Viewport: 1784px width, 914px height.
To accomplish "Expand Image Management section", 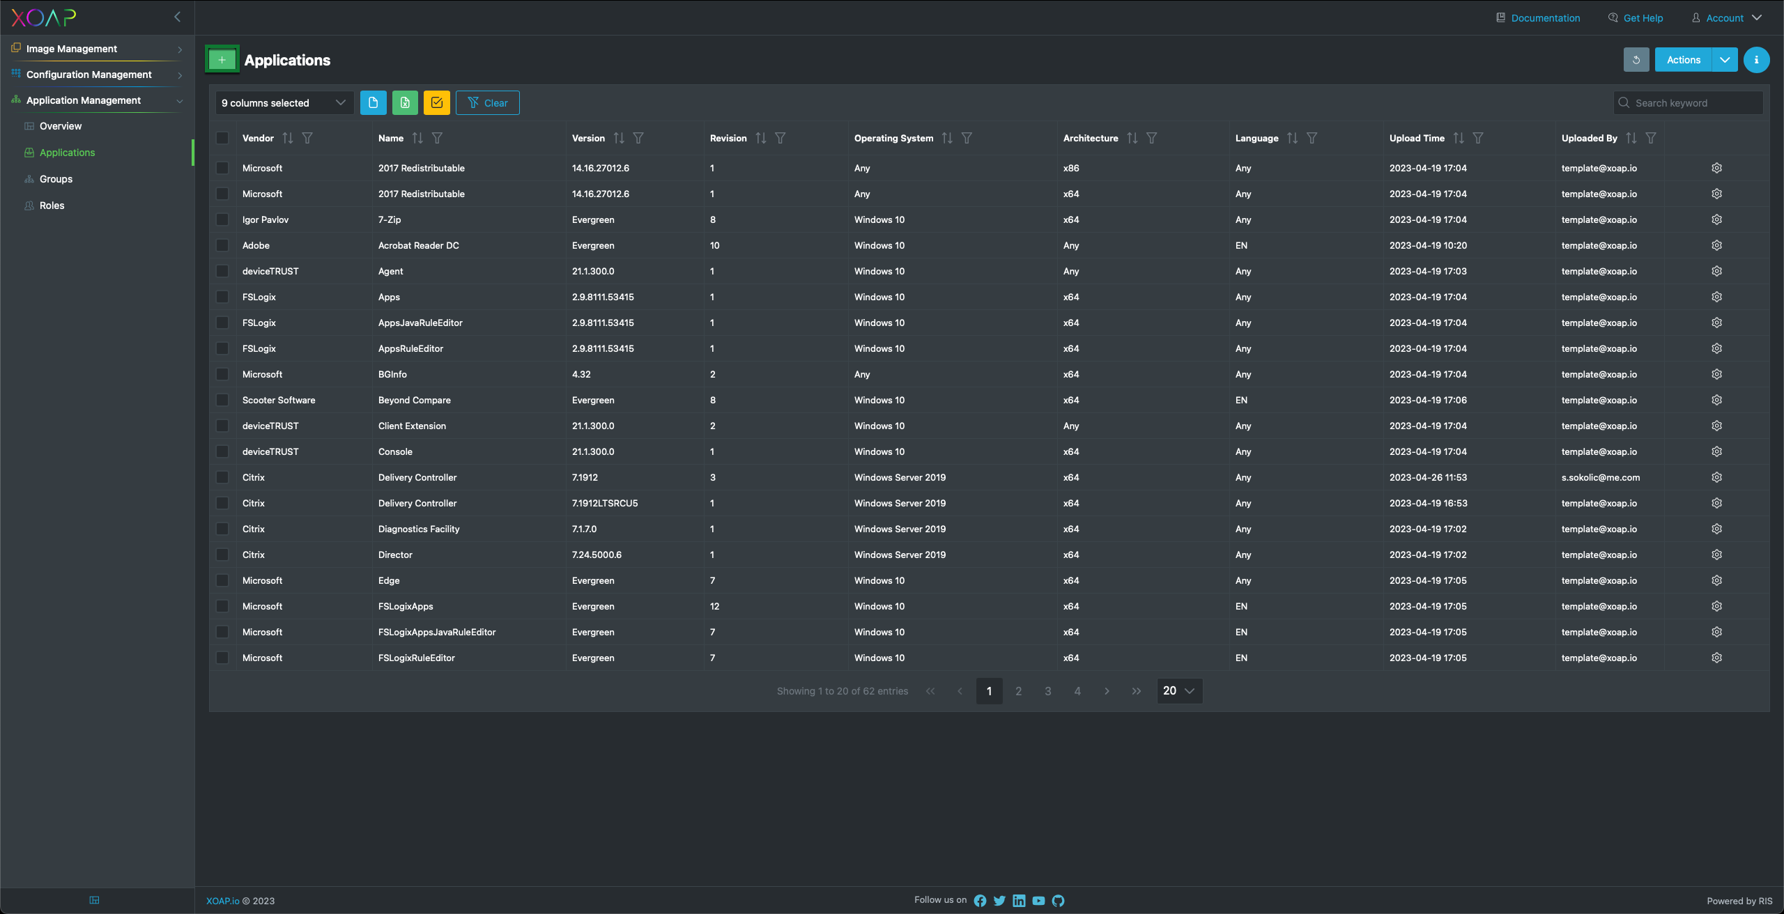I will coord(97,49).
